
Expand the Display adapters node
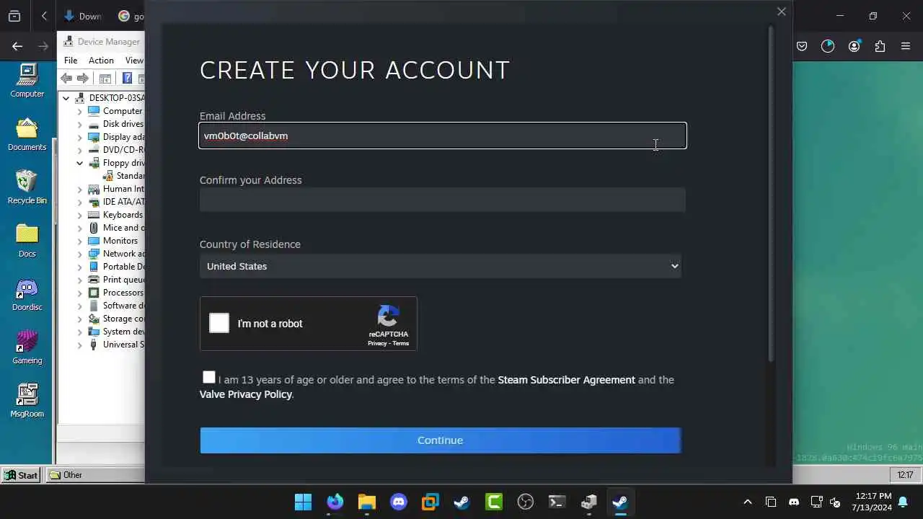point(80,137)
